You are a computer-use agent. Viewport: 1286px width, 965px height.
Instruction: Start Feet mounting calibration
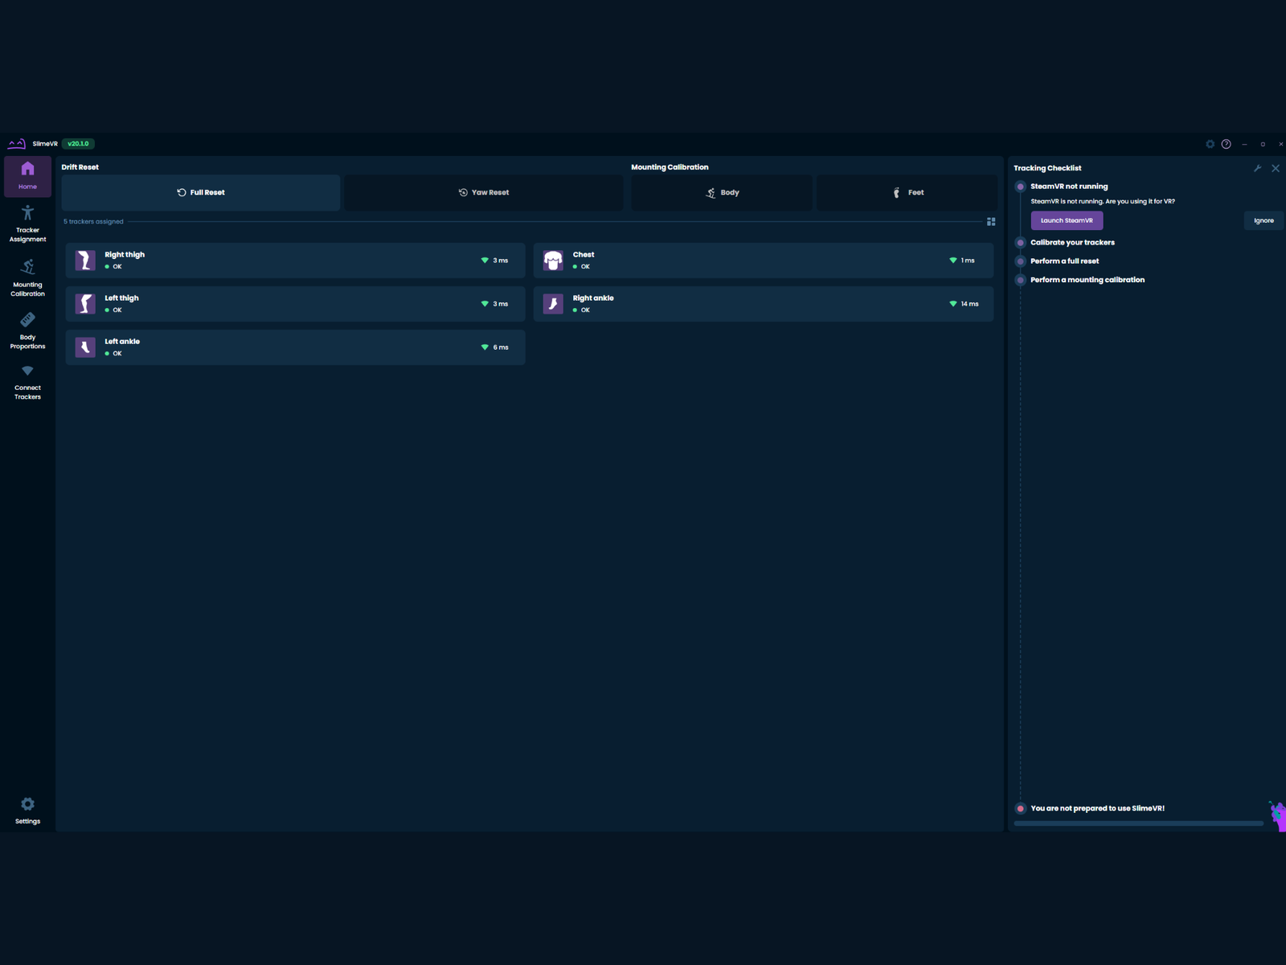point(907,192)
